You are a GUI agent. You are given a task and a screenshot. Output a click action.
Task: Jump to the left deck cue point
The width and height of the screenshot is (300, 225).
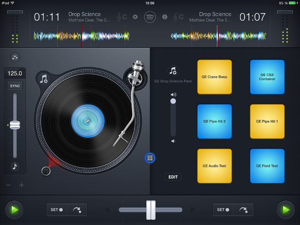coord(77,210)
